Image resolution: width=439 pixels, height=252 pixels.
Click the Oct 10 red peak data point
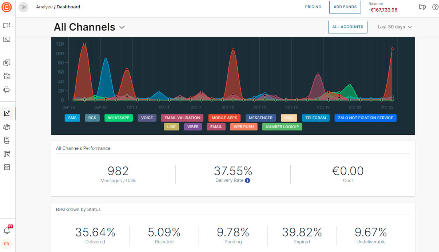(x=233, y=50)
